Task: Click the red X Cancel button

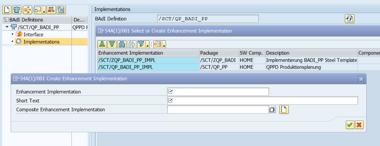Action: (x=359, y=125)
